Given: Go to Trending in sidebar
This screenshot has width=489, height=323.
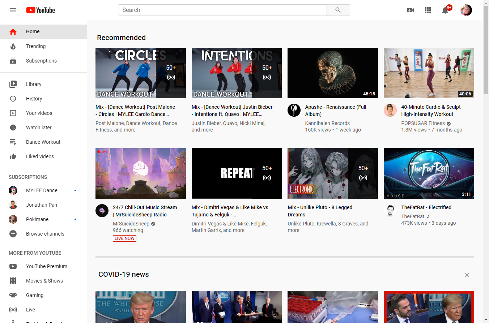Looking at the screenshot, I should coord(36,46).
